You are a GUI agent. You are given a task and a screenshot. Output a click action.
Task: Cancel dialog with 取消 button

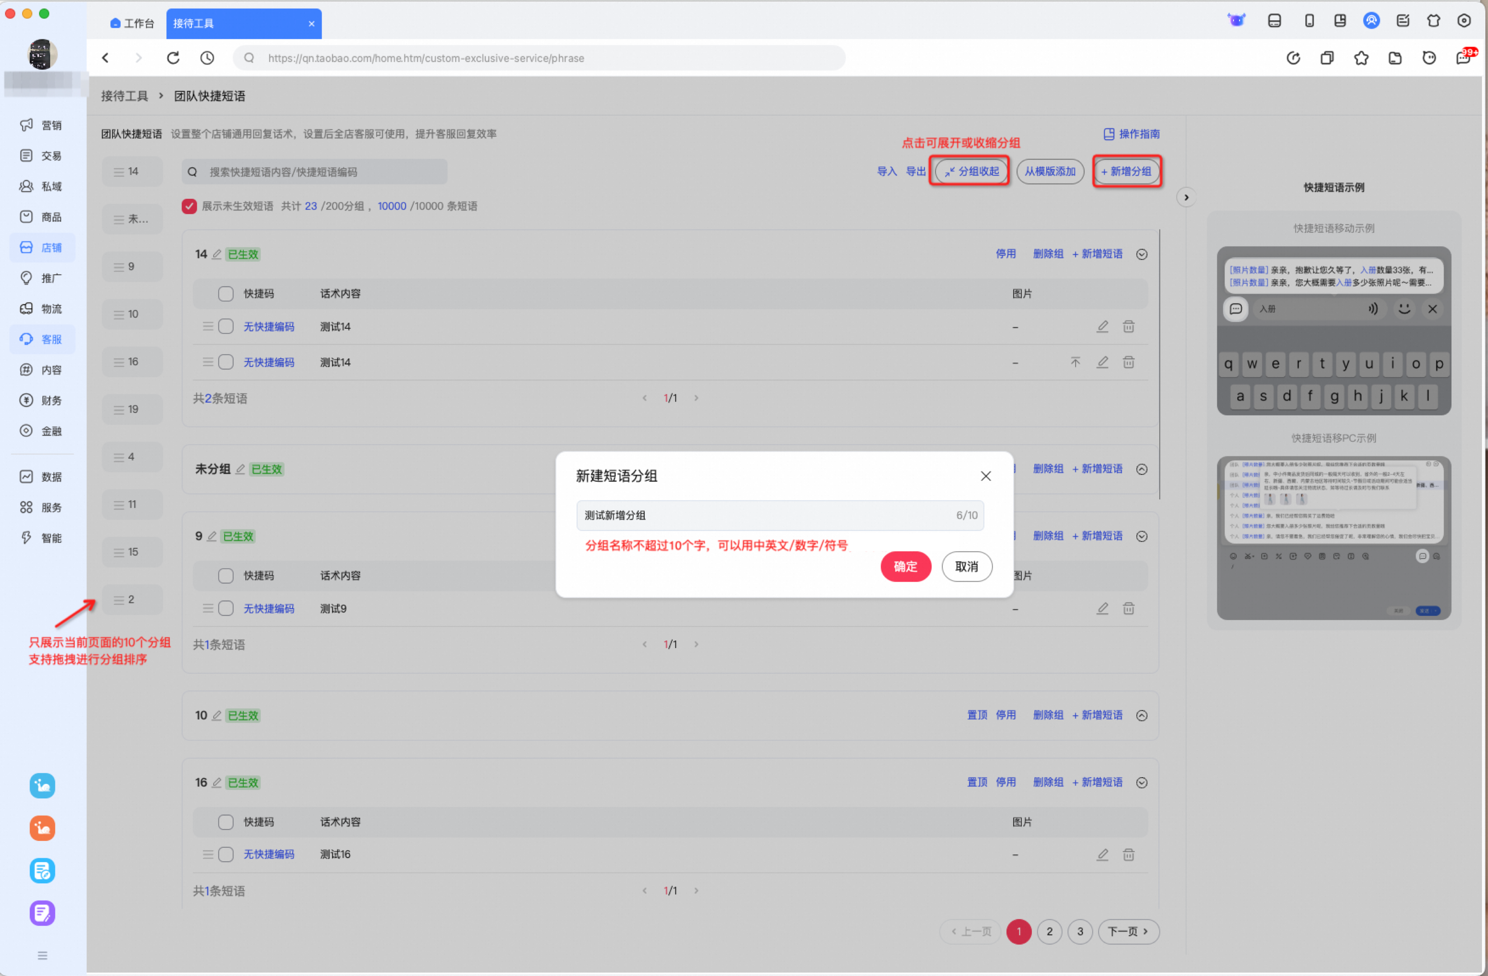click(x=967, y=567)
